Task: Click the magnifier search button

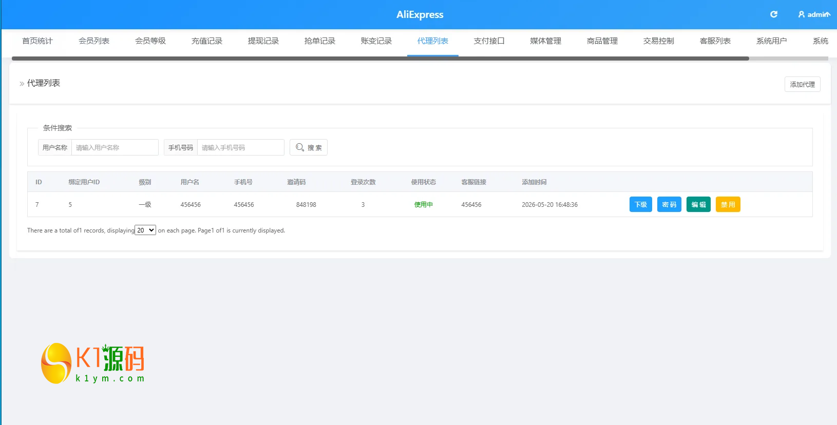Action: [309, 147]
